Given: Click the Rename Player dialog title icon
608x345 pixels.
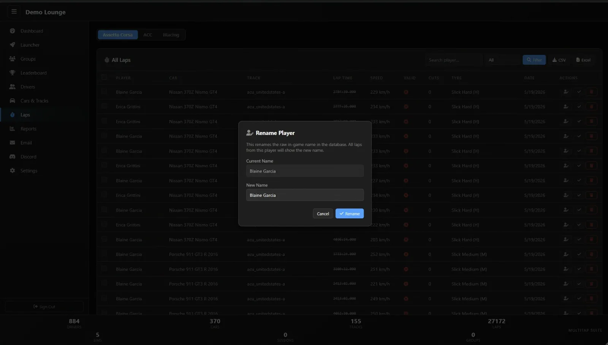Looking at the screenshot, I should 250,133.
